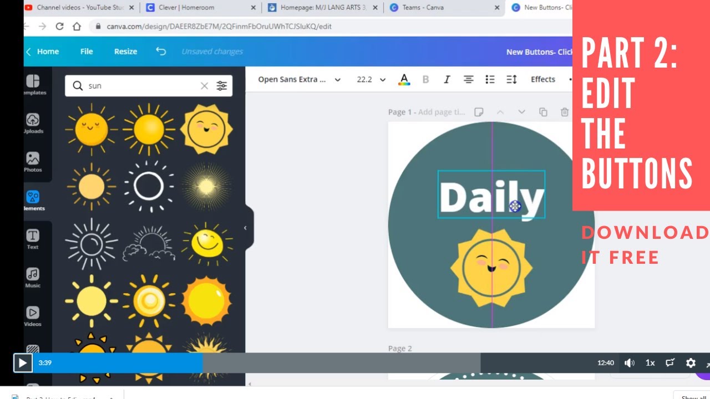Select the Daily text on the canvas
710x399 pixels.
491,195
